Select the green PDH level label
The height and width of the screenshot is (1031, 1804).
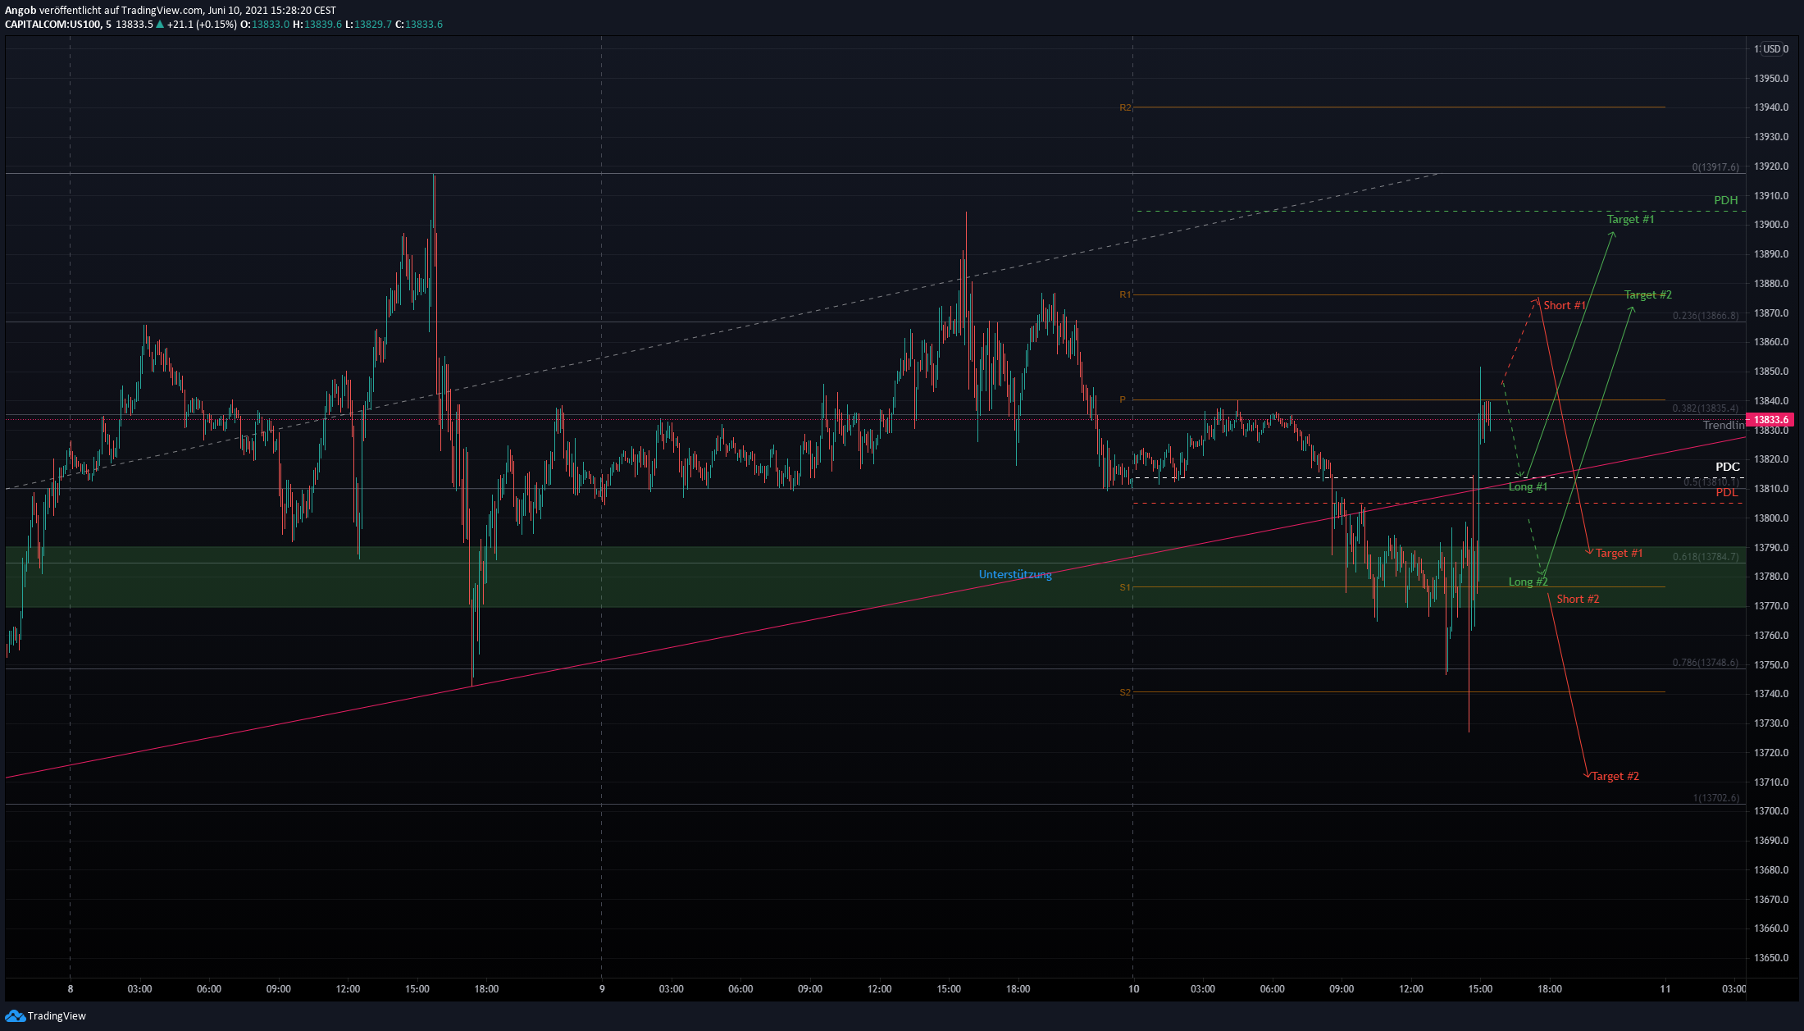click(1725, 201)
